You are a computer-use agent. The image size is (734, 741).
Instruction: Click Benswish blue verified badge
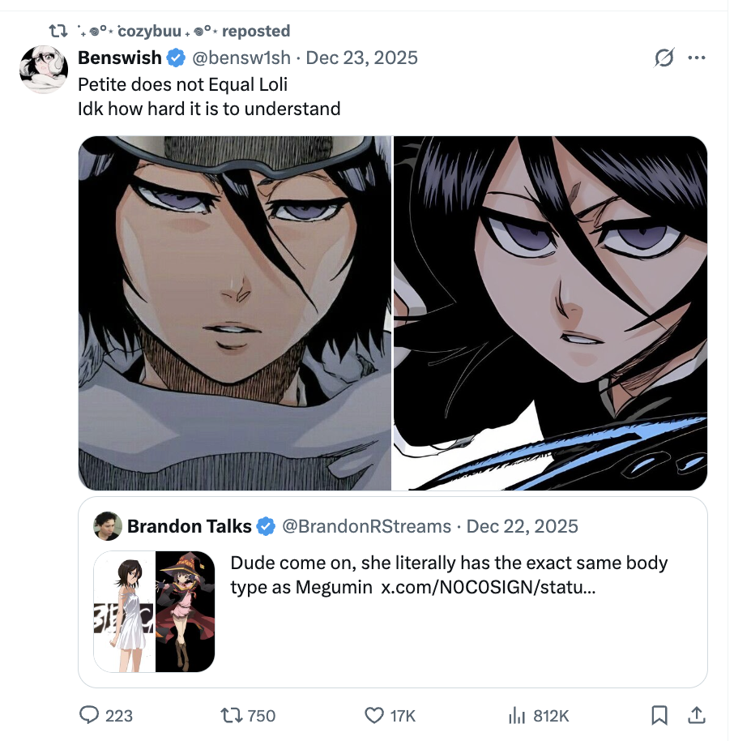pos(175,58)
